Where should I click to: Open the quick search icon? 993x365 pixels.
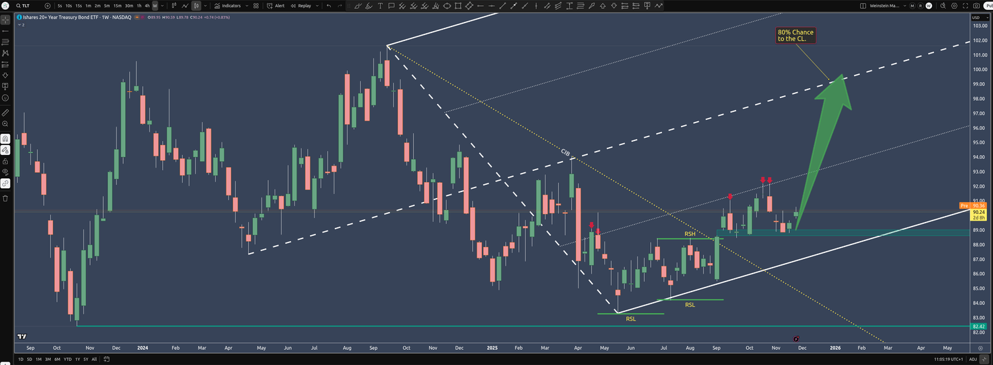943,5
